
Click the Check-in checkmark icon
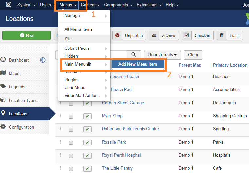[187, 35]
